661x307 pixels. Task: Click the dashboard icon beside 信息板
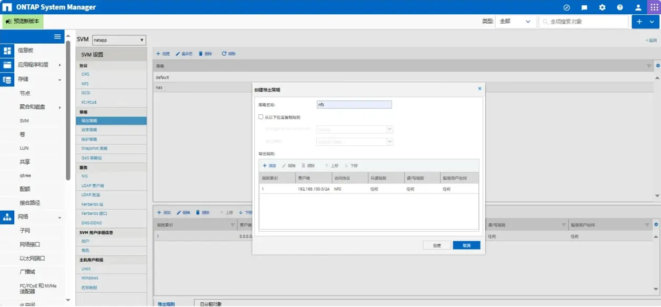click(7, 51)
